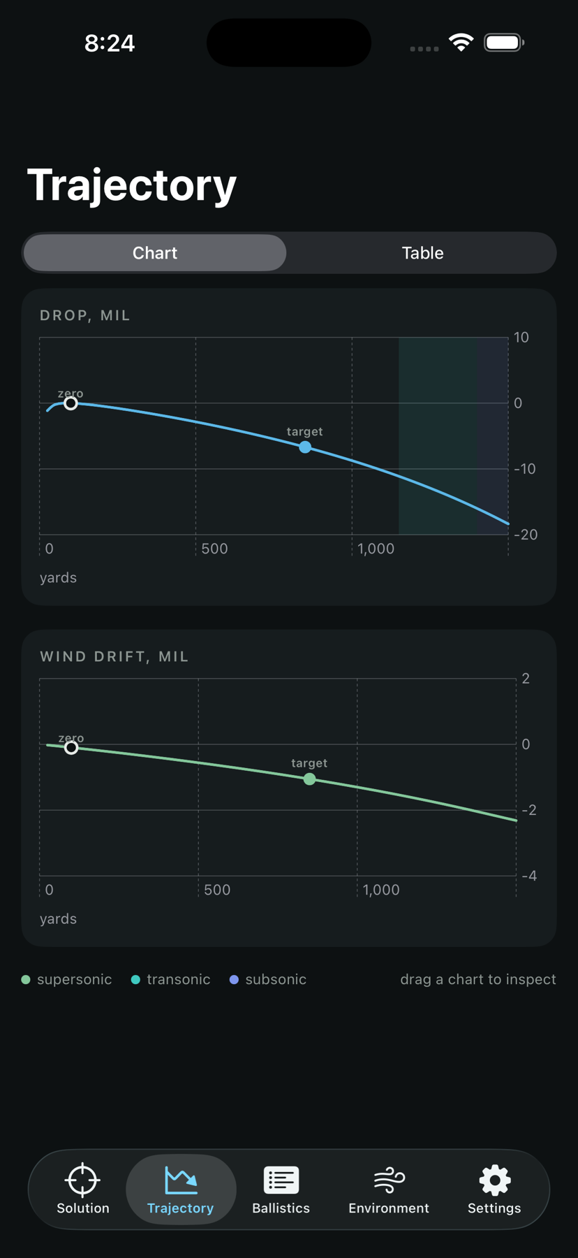Tap the transonic legend dot
The height and width of the screenshot is (1258, 578).
[135, 980]
